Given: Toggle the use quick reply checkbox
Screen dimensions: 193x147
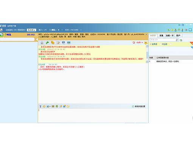Looking at the screenshot, I should click(133, 106).
